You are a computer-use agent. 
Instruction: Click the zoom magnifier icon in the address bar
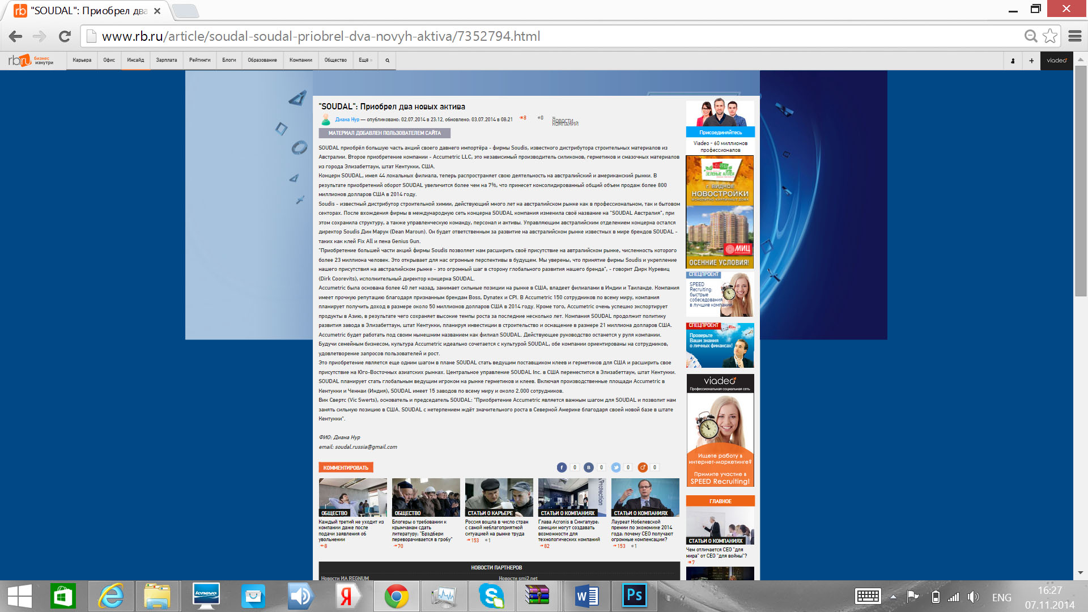click(x=1031, y=36)
